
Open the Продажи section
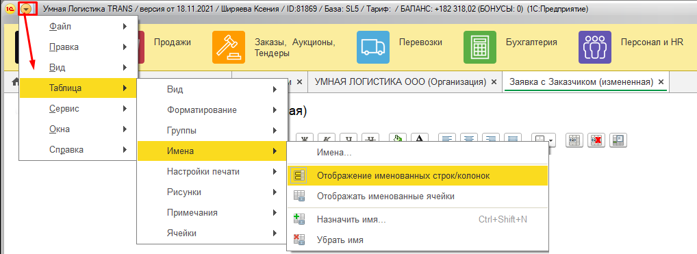coord(173,42)
